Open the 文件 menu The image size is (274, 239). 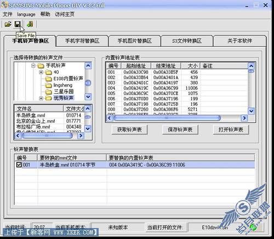[8, 14]
